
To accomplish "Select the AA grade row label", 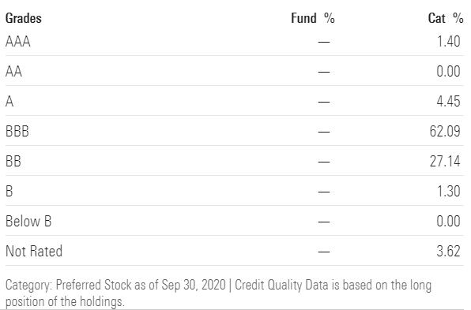I will [13, 71].
